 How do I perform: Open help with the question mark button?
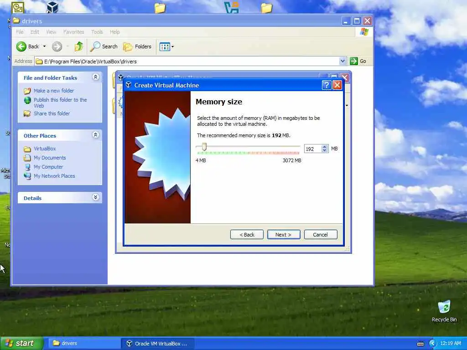point(327,85)
